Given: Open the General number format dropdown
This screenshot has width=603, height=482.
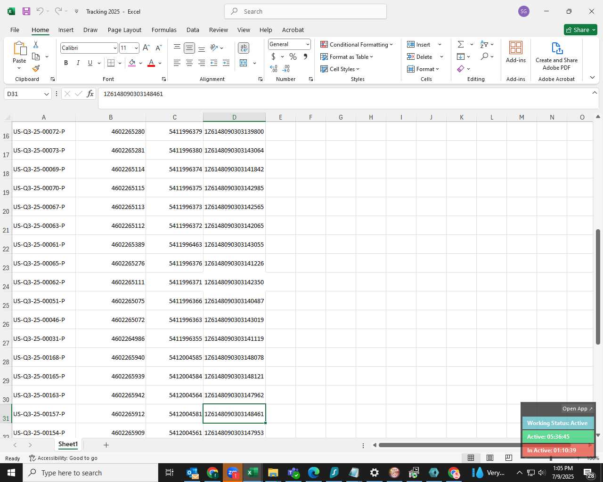Looking at the screenshot, I should tap(308, 44).
